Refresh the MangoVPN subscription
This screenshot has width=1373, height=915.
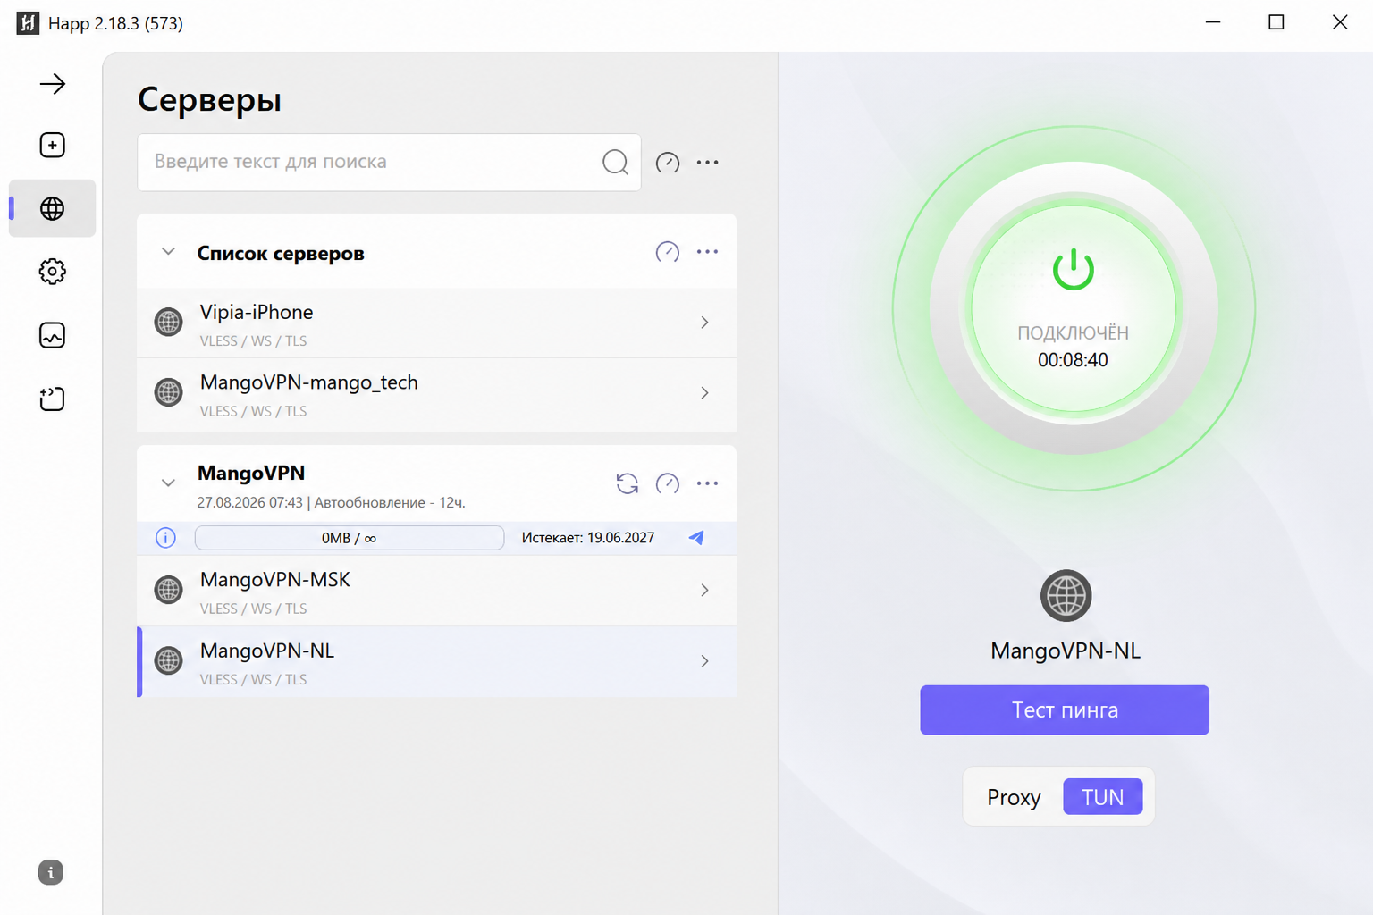(628, 483)
